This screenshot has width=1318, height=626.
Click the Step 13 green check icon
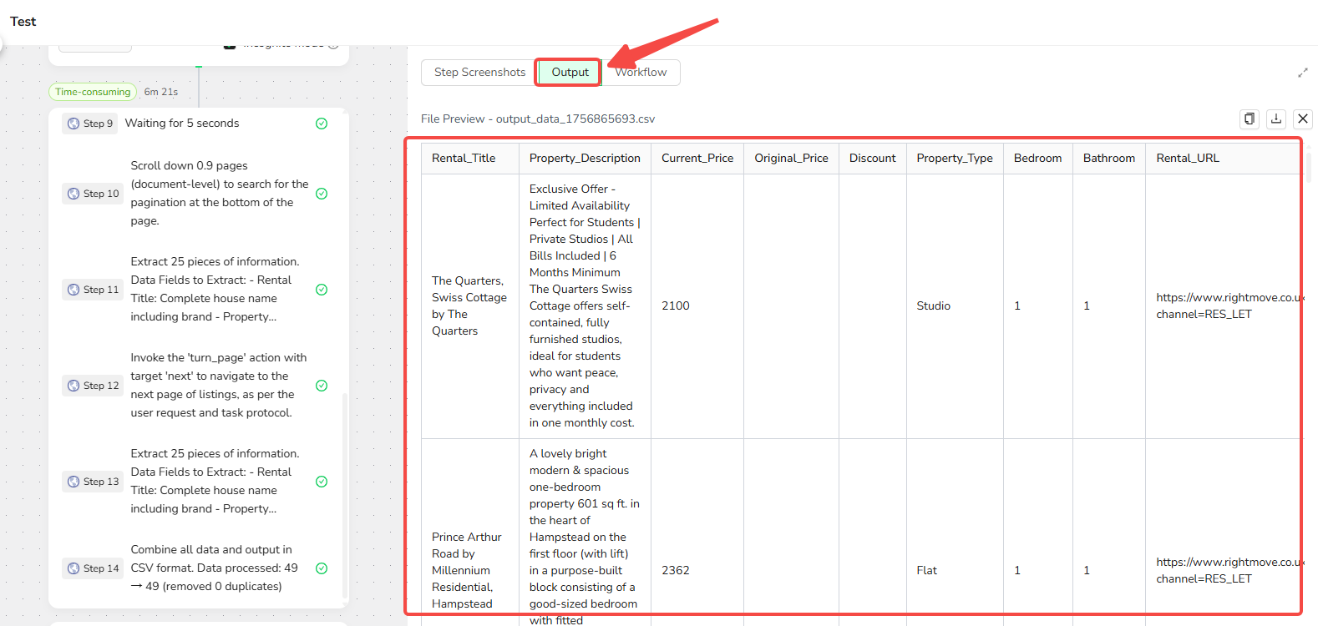coord(322,482)
